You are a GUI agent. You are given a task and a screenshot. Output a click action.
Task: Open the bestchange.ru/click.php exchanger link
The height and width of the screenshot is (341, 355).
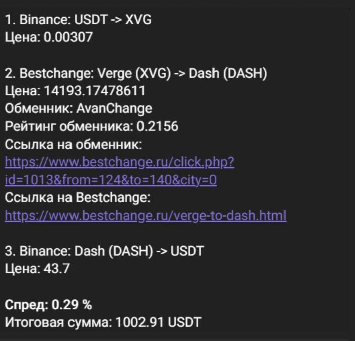[x=119, y=162]
